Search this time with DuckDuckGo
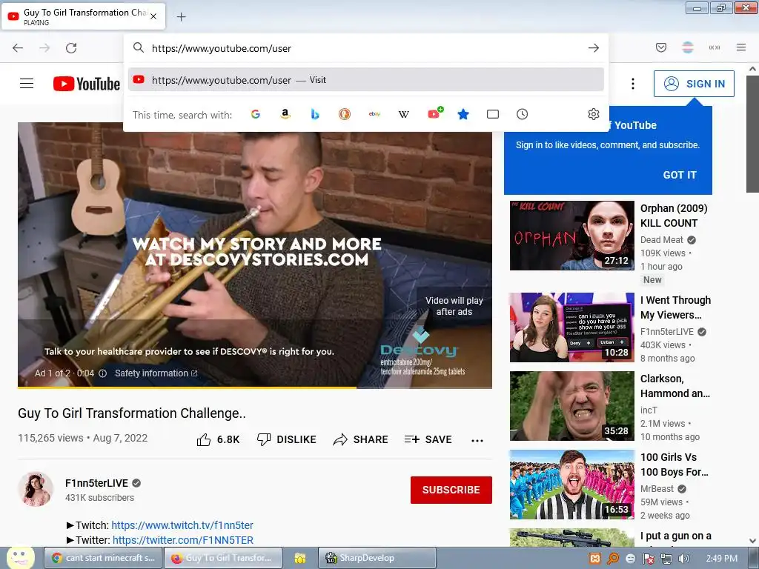 pos(344,114)
